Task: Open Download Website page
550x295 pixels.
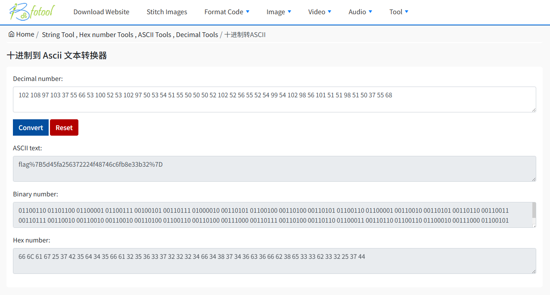Action: (x=101, y=12)
